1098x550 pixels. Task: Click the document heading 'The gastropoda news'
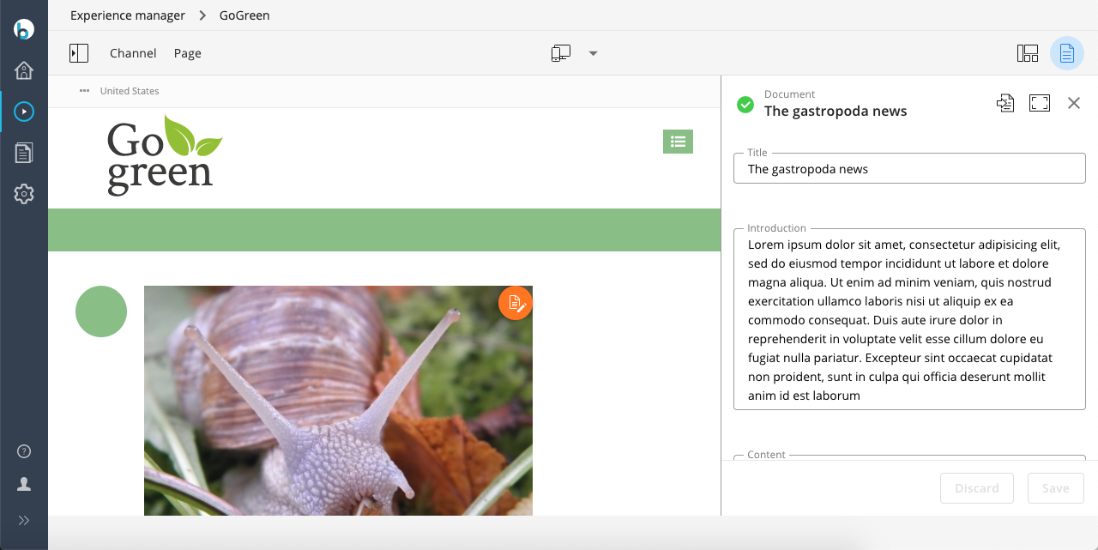[836, 111]
